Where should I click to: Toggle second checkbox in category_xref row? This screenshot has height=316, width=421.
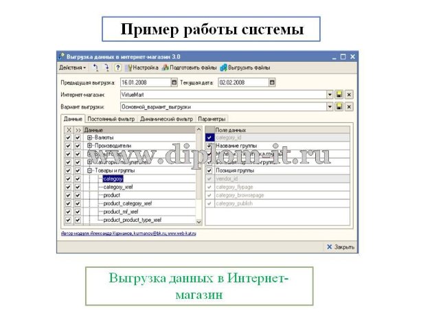point(78,187)
